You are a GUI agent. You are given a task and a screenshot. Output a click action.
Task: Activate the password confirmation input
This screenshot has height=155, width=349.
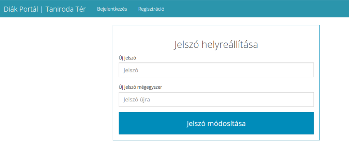[x=216, y=100]
